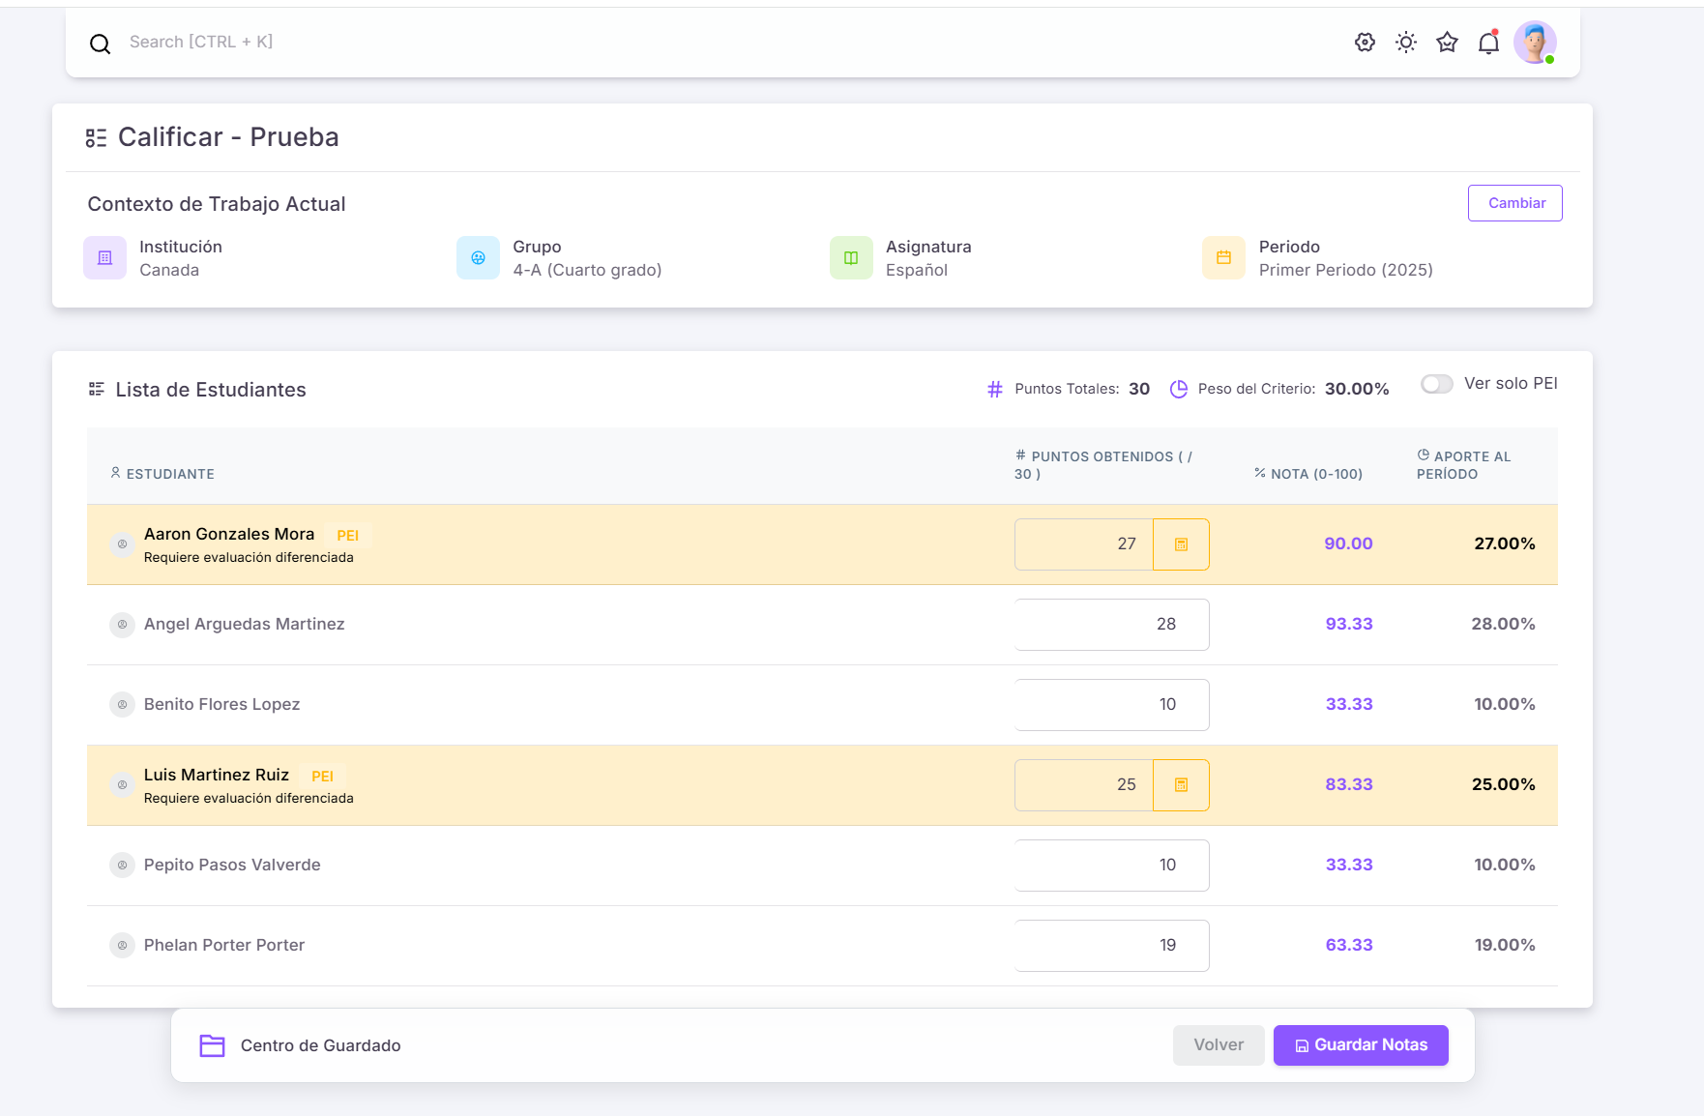Viewport: 1704px width, 1116px height.
Task: Click the search magnifier icon
Action: [x=100, y=44]
